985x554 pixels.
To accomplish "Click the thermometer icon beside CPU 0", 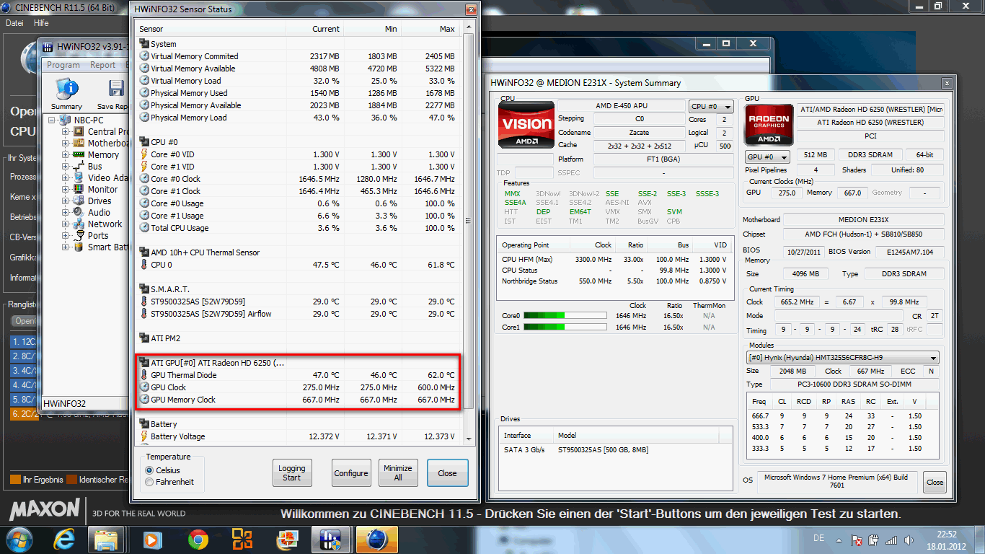I will pos(144,265).
